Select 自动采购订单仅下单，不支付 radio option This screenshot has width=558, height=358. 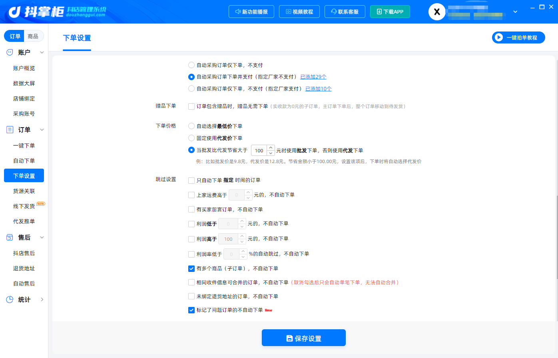[191, 65]
